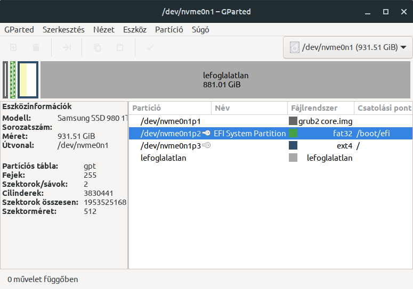Screen dimensions: 413x289
Task: Close the GParted window
Action: coord(404,12)
